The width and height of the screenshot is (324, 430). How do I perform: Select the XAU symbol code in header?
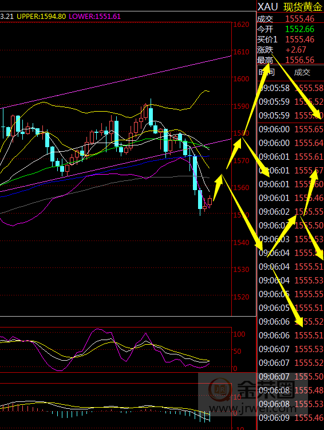267,6
